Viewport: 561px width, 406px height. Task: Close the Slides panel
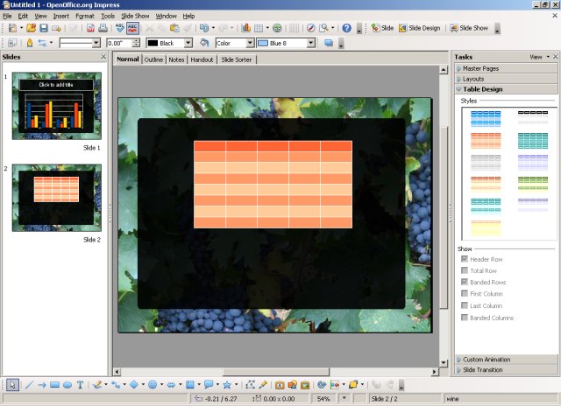click(103, 57)
